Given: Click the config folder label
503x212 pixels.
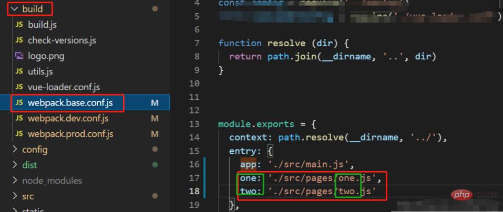Looking at the screenshot, I should 35,150.
